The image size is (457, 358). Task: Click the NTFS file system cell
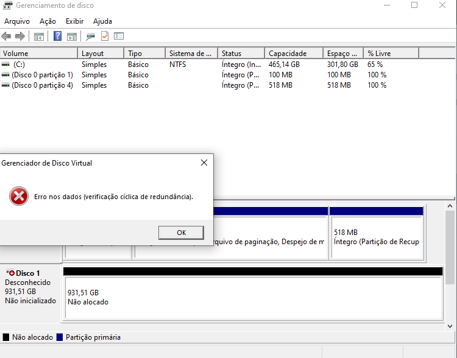(177, 65)
